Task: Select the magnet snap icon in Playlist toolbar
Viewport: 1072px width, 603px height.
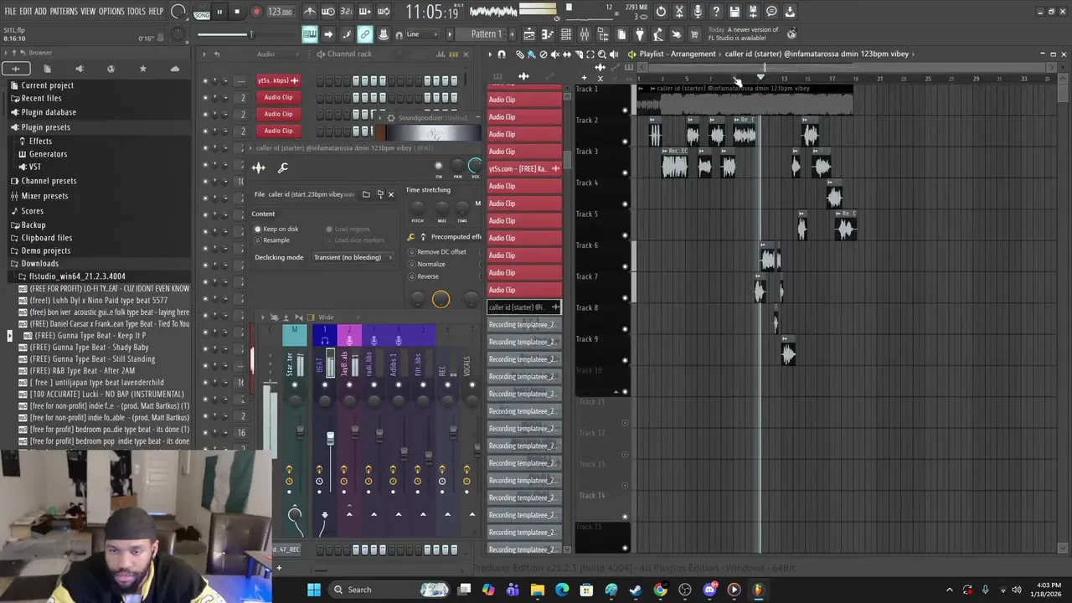Action: [502, 54]
